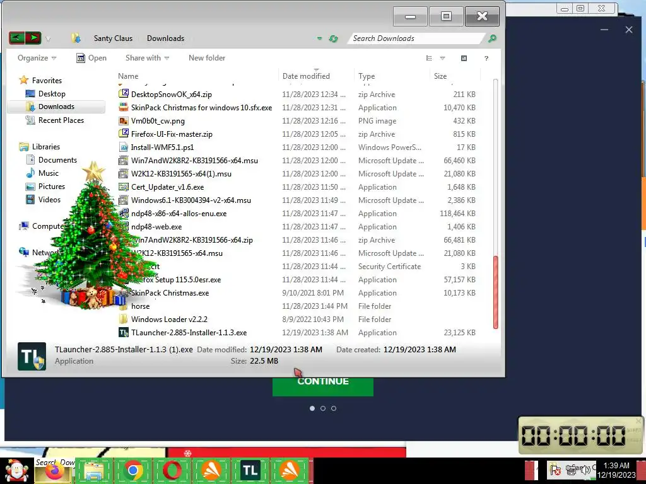This screenshot has width=646, height=484.
Task: Click the taskbar clock showing 1:39 AM
Action: 616,470
